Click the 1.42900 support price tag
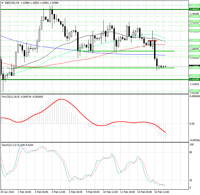Screen dimensions: 200x195 (x=194, y=68)
